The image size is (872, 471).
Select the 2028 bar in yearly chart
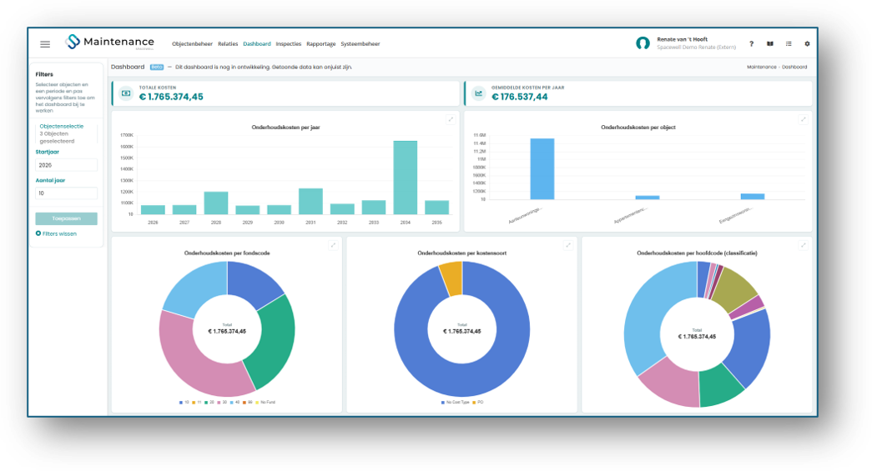[x=216, y=203]
